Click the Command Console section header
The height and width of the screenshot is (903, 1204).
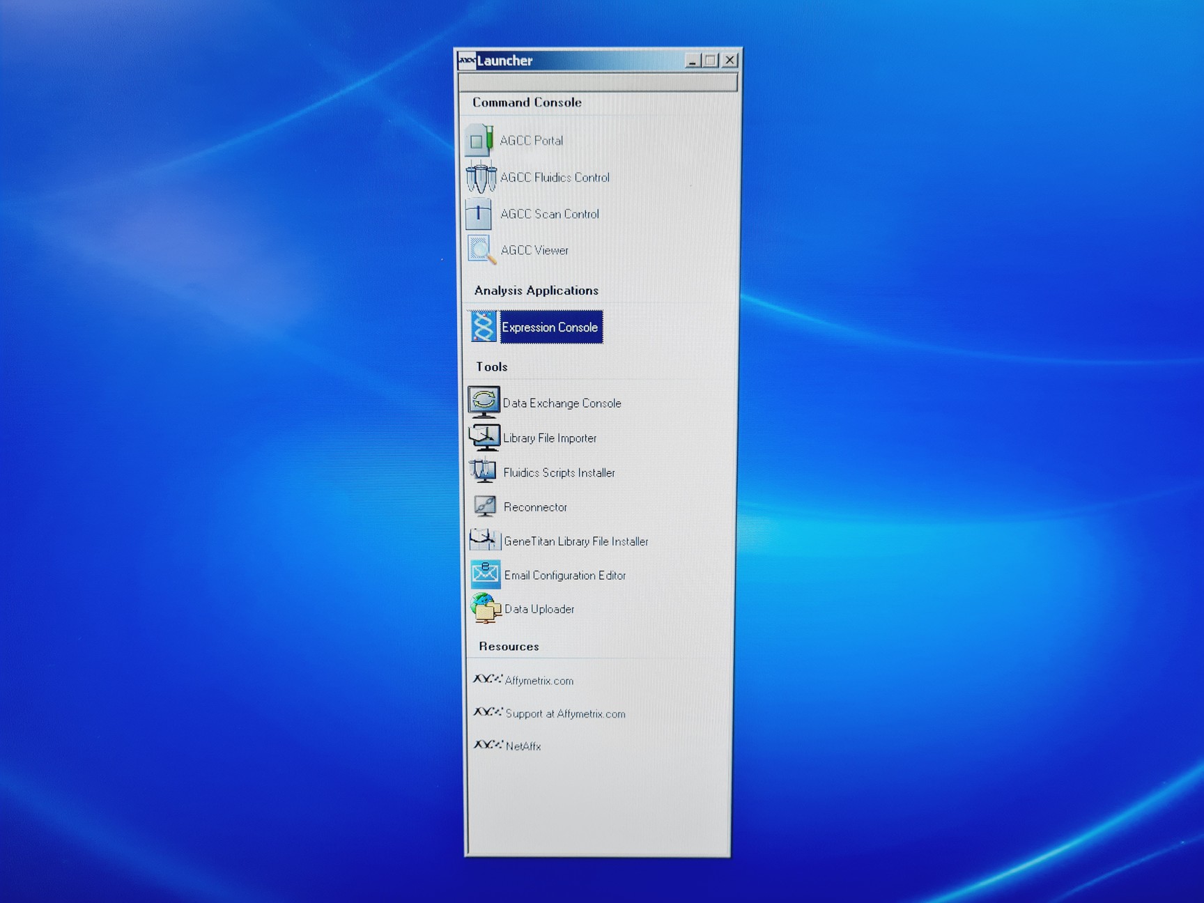coord(527,102)
